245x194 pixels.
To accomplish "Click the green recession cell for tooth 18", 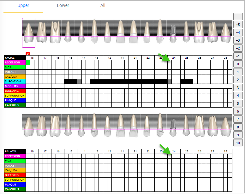I will (x=28, y=62).
